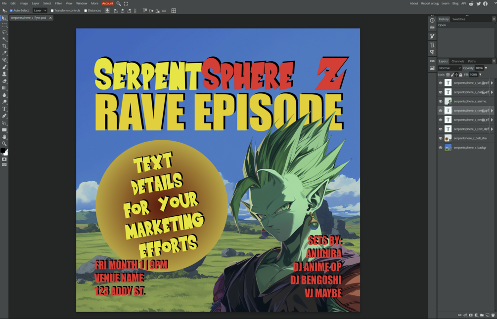Viewport: 497px width, 319px height.
Task: Open the Opacity slider arrow
Action: [x=486, y=68]
